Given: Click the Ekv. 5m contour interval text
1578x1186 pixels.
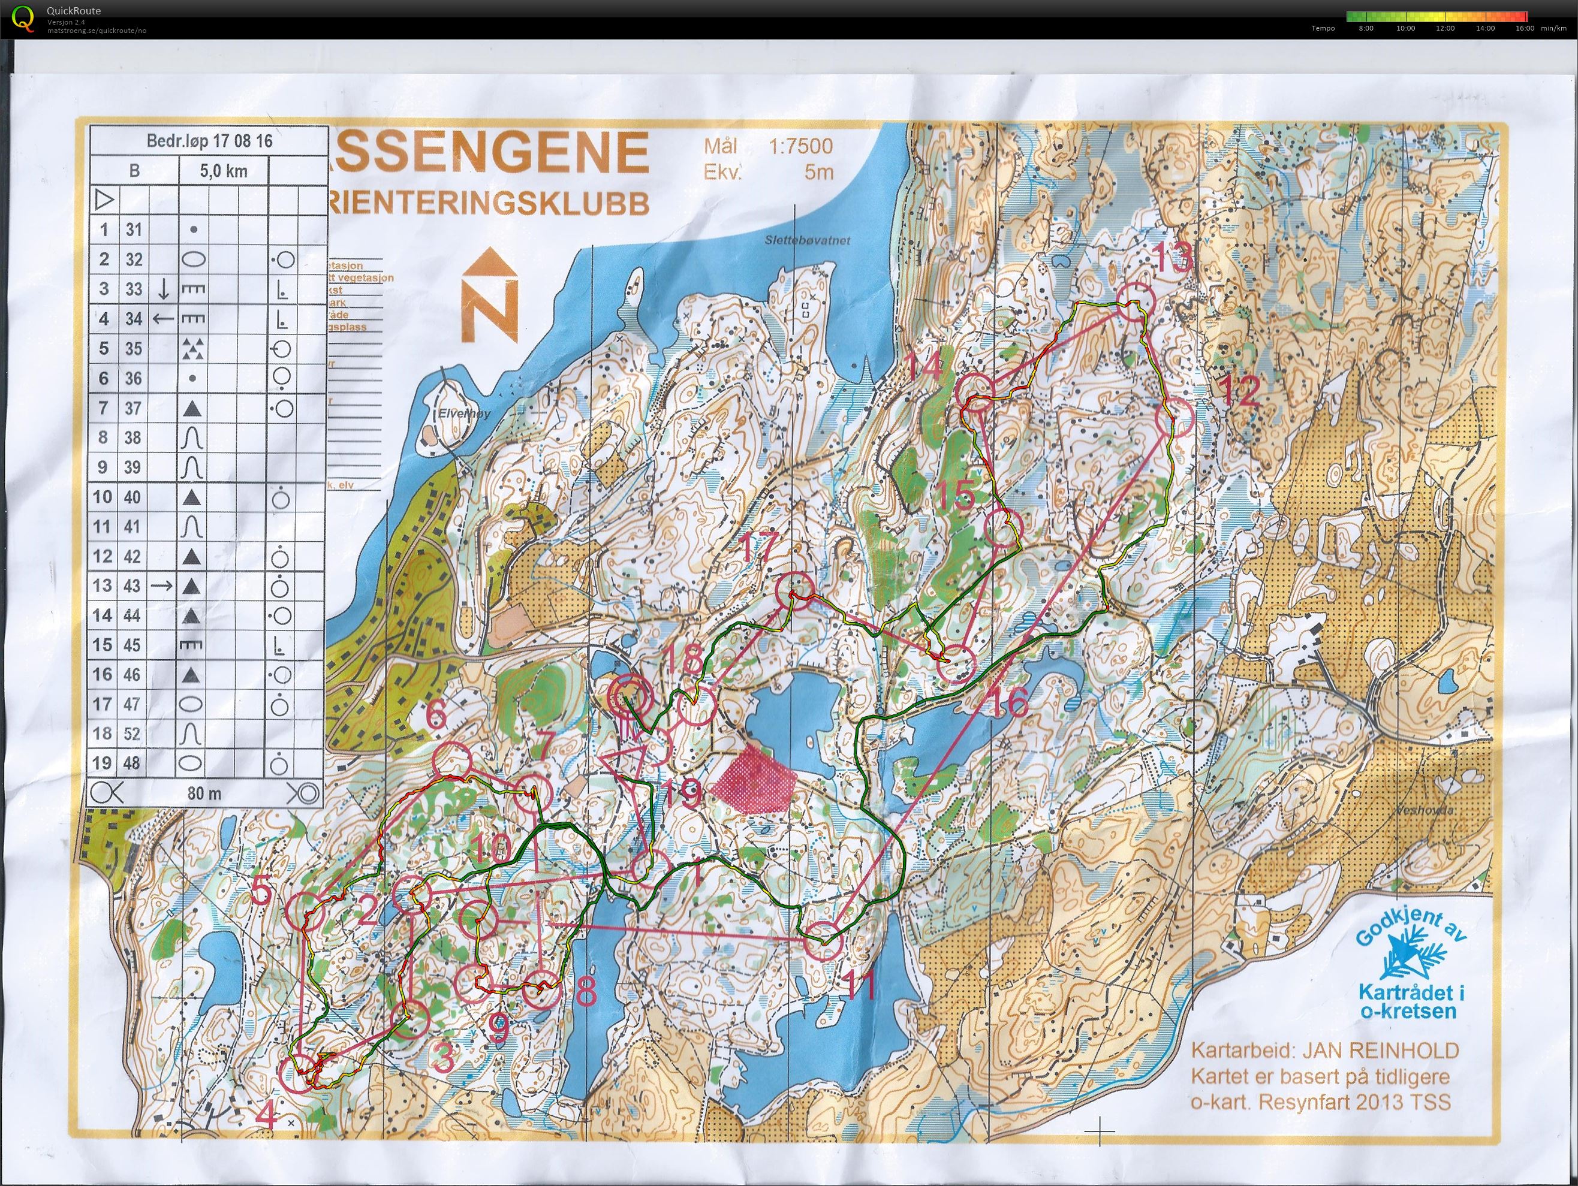Looking at the screenshot, I should (767, 172).
